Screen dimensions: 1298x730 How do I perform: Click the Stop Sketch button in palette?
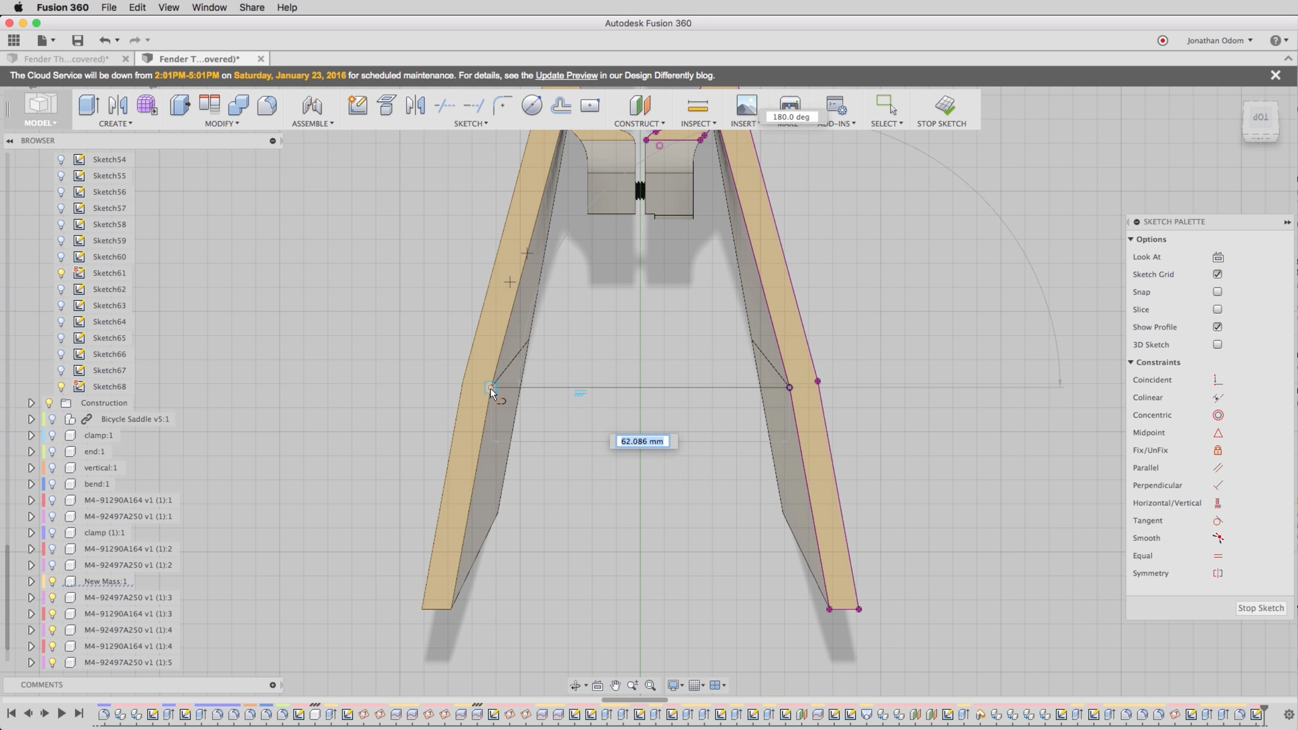[x=1260, y=608]
